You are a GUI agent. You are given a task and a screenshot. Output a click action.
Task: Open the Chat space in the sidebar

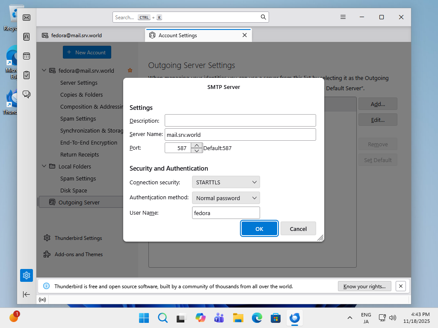point(27,94)
